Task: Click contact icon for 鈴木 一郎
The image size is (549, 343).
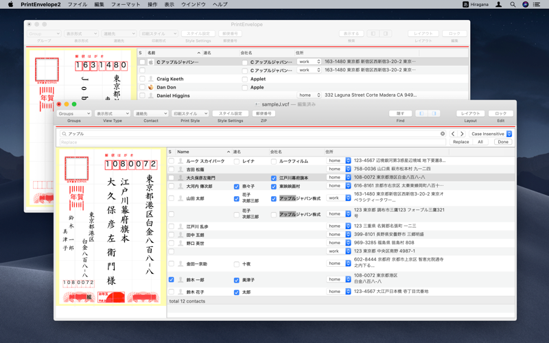Action: point(180,280)
